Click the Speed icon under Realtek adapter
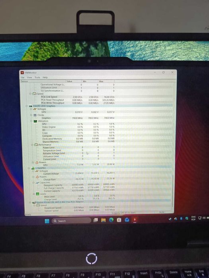Viewport: 209px width, 278px height. [38, 205]
